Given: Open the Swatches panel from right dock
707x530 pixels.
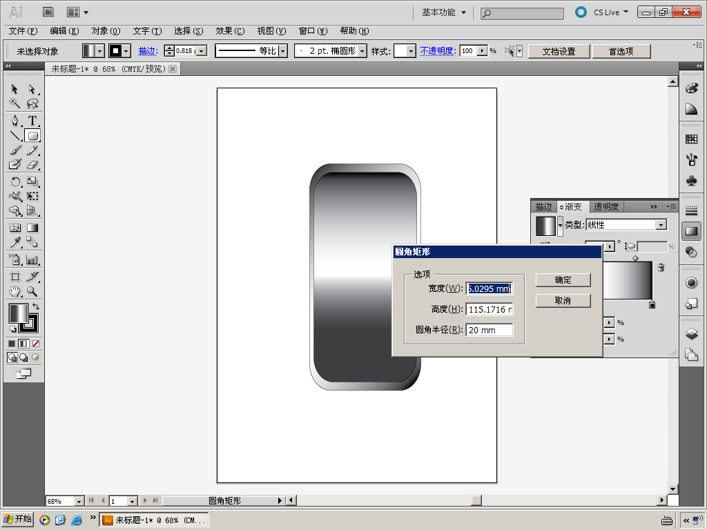Looking at the screenshot, I should [691, 139].
